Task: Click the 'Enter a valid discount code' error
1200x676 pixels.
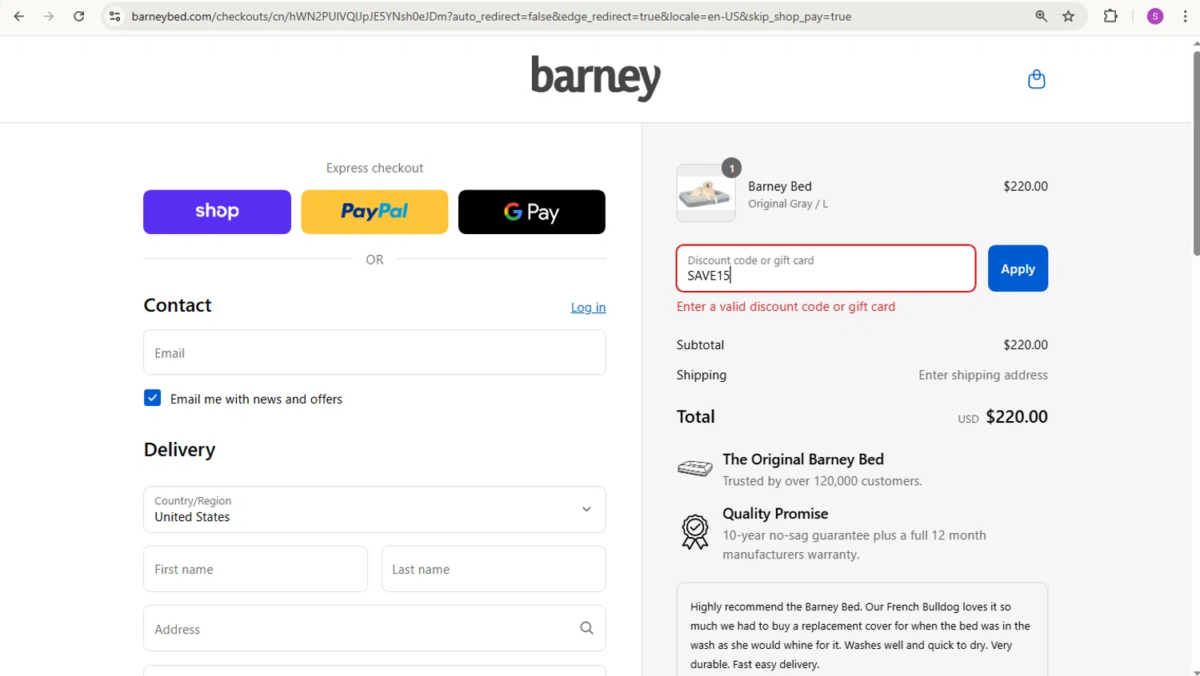Action: (x=786, y=307)
